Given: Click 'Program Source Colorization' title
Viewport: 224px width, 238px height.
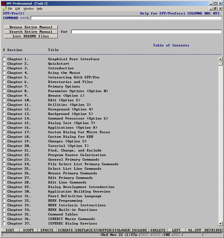Looking at the screenshot, I should pyautogui.click(x=77, y=155).
